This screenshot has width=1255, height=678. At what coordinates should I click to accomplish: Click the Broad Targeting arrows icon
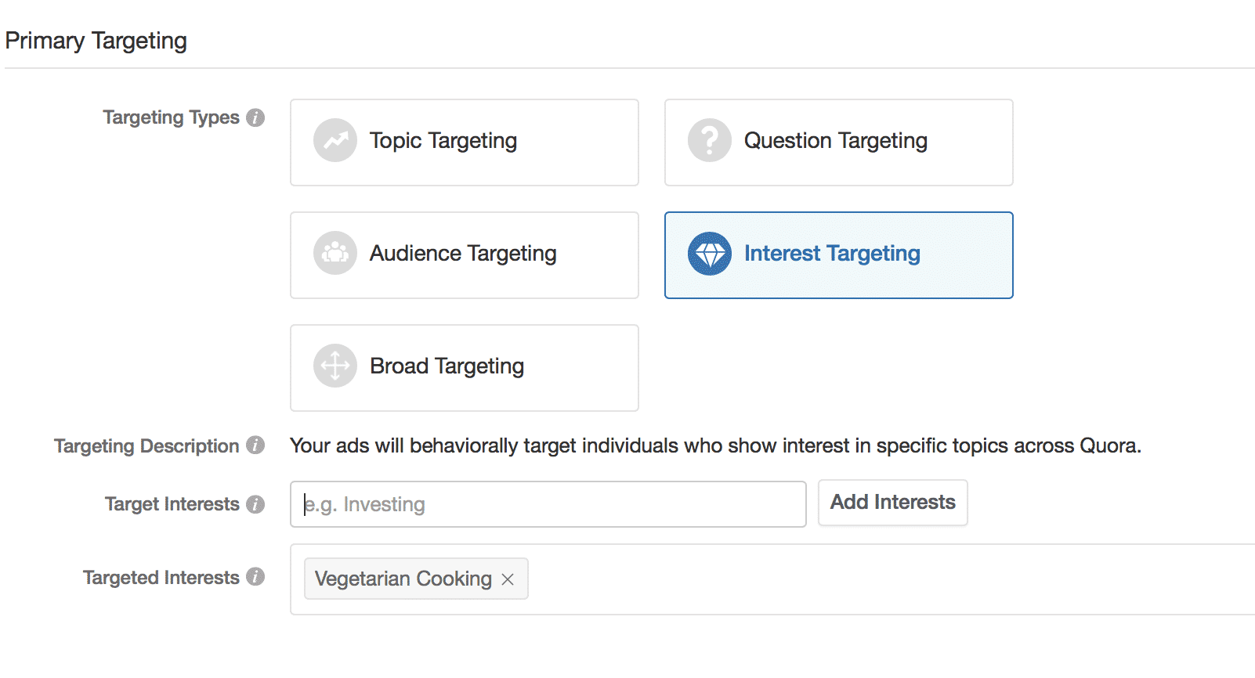[335, 366]
